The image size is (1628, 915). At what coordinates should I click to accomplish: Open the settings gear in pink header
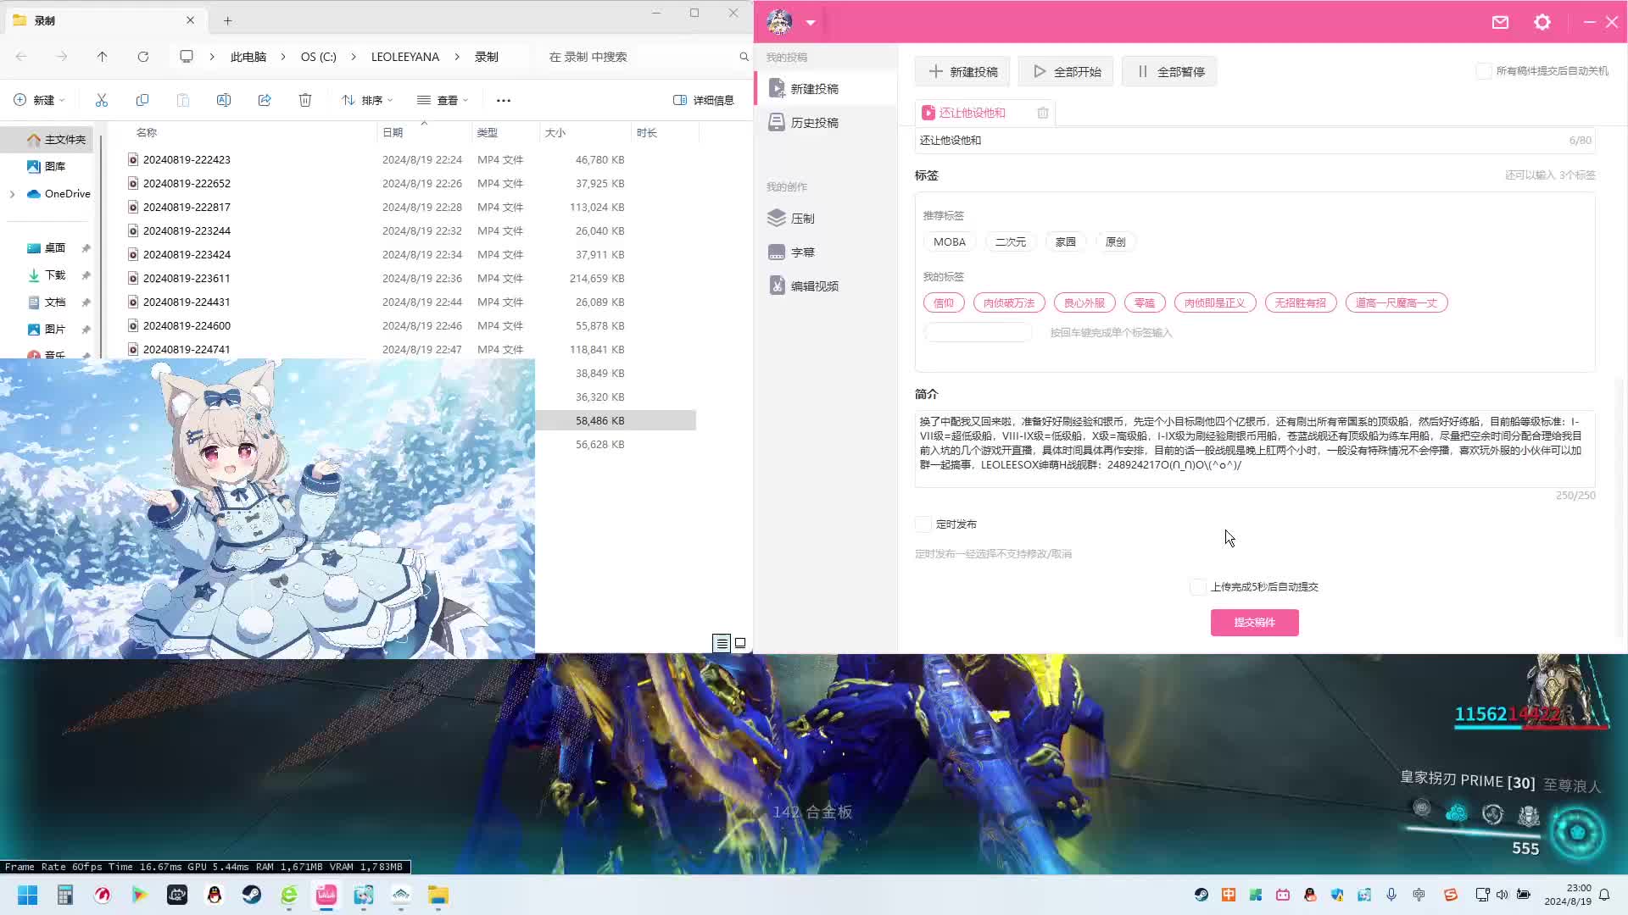[x=1542, y=22]
